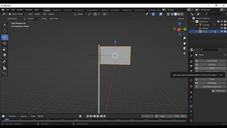This screenshot has height=128, width=227.
Task: Toggle auto keying record button
Action: click(x=80, y=116)
